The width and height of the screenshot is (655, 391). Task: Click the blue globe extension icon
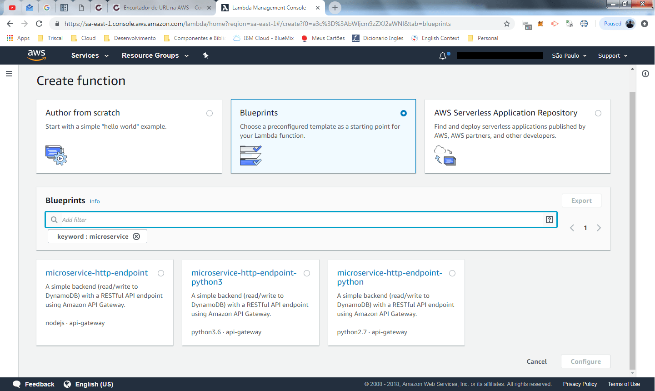[584, 24]
